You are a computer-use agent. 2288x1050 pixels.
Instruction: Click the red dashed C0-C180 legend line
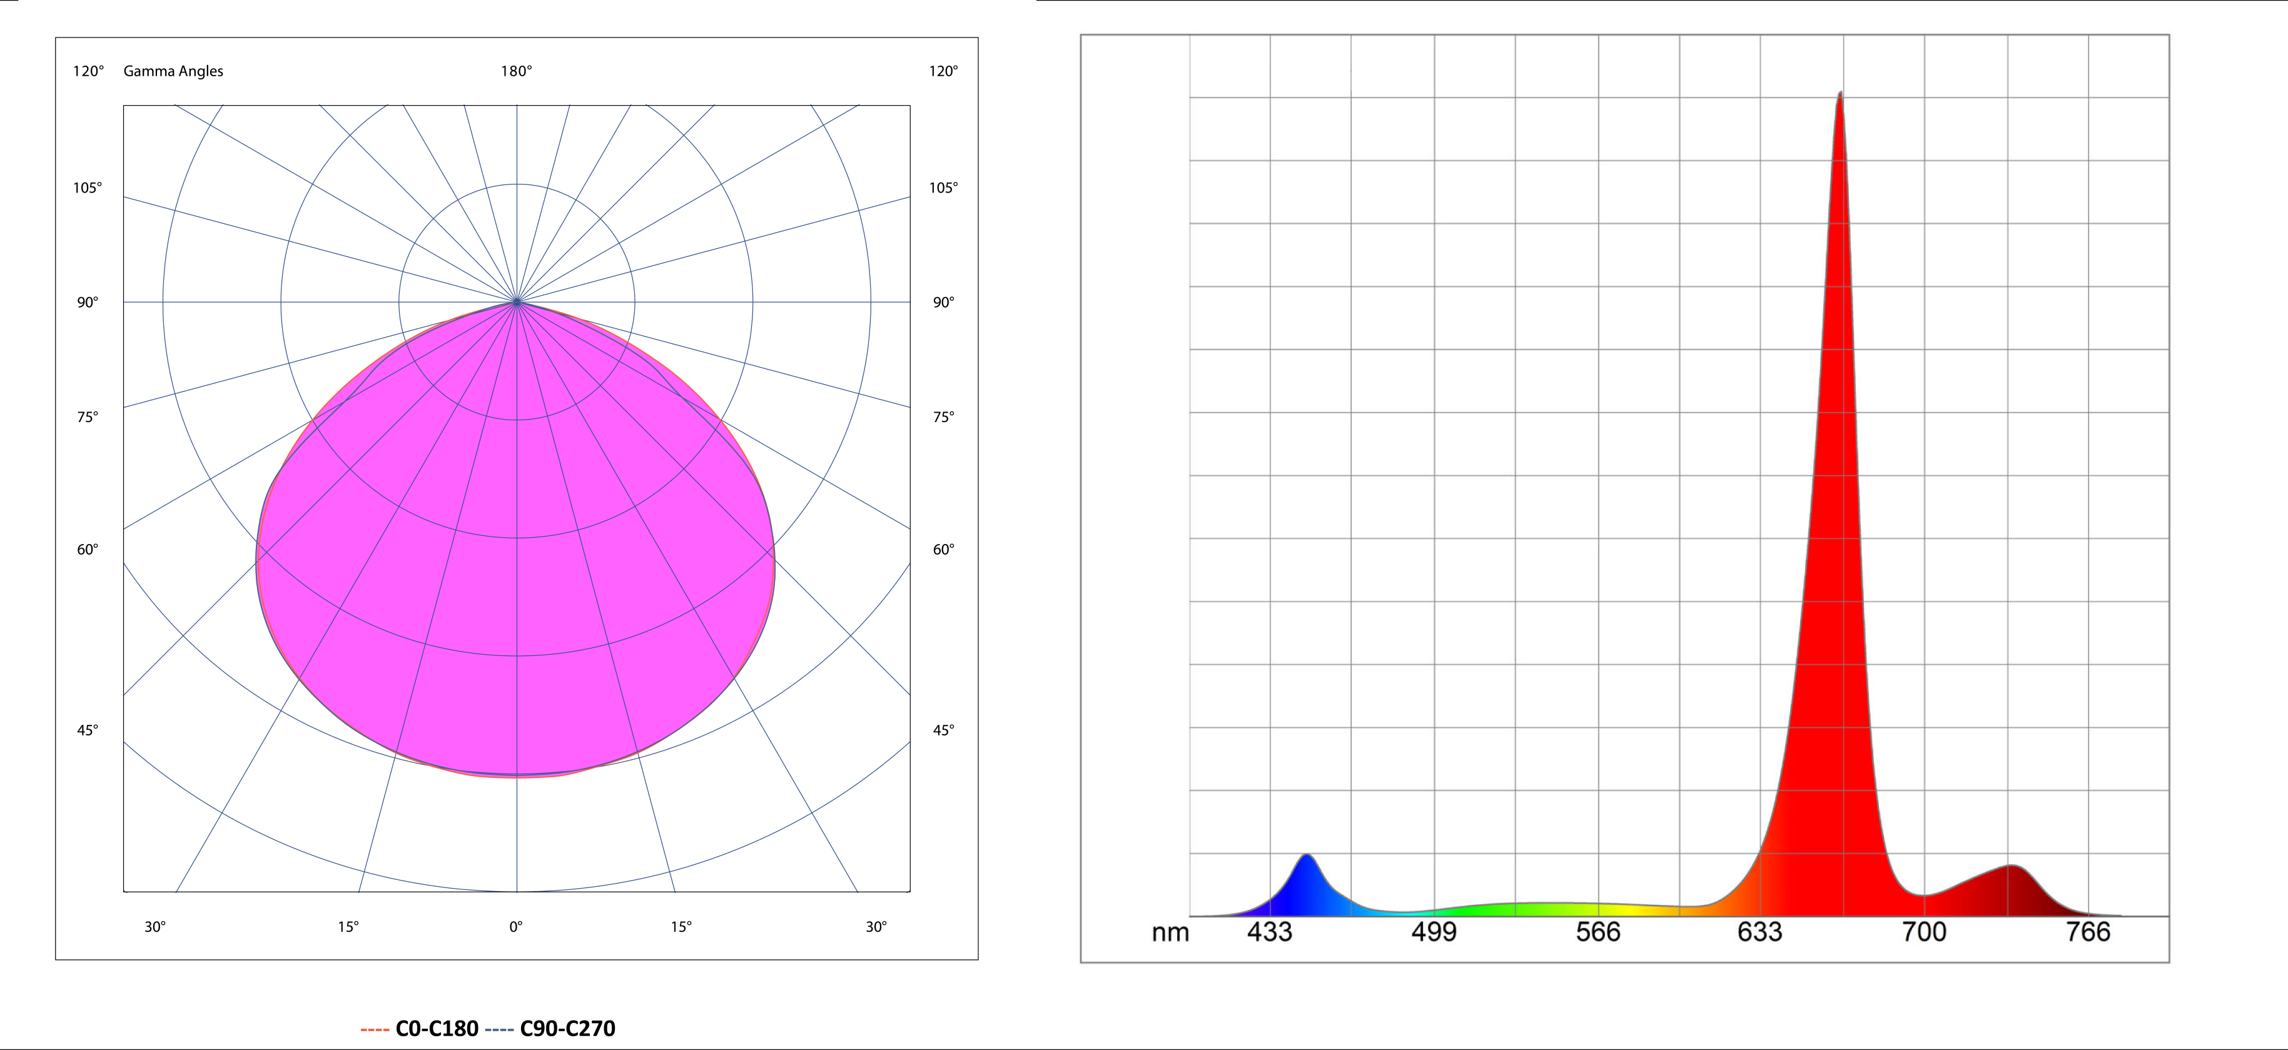[x=375, y=1029]
